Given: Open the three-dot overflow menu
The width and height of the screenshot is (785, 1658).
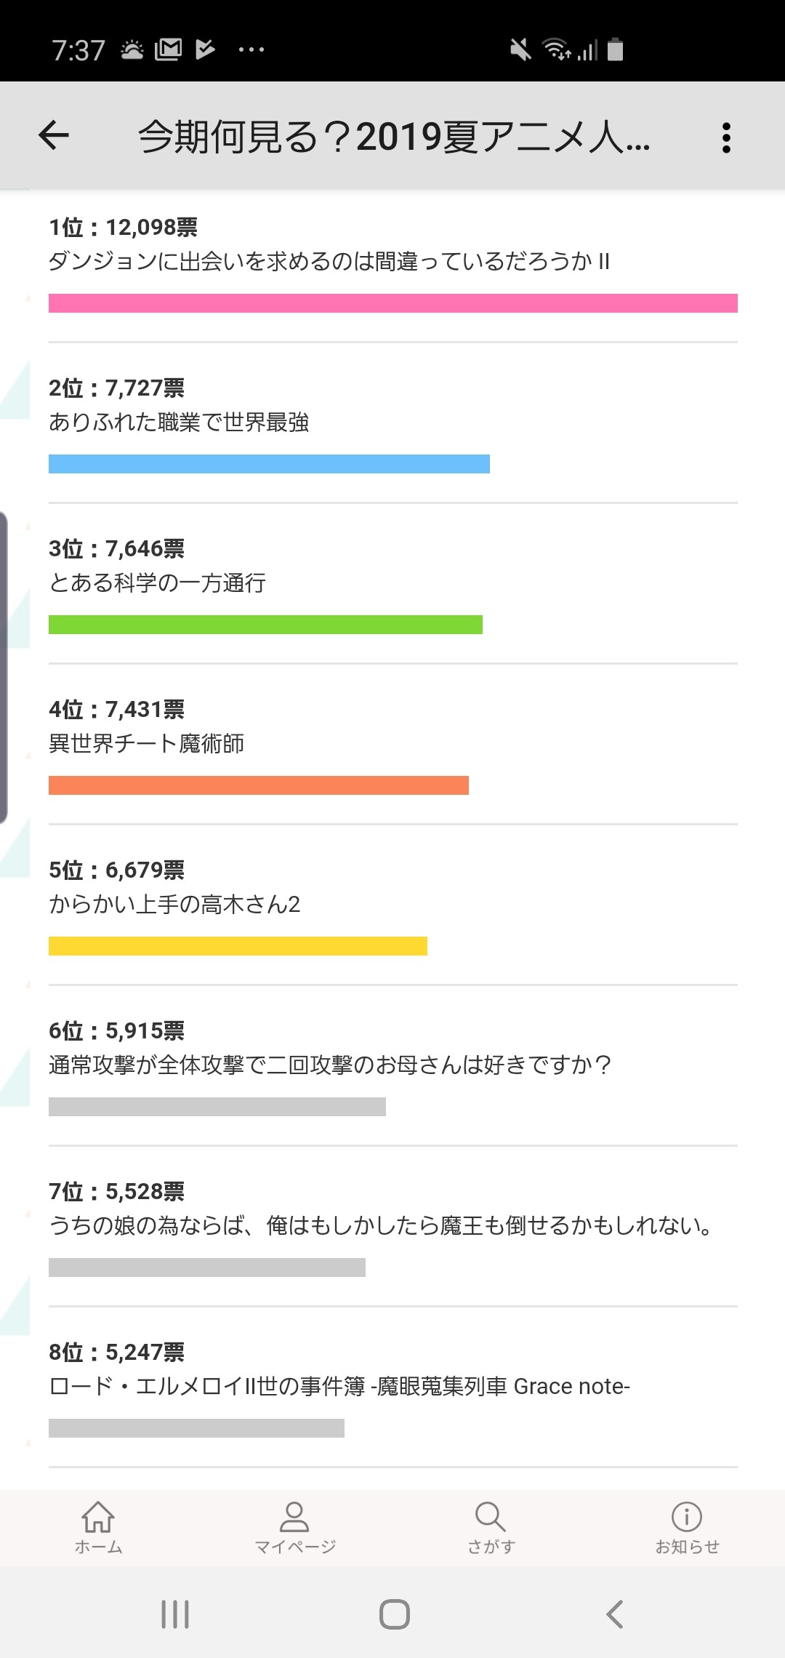Looking at the screenshot, I should tap(725, 137).
